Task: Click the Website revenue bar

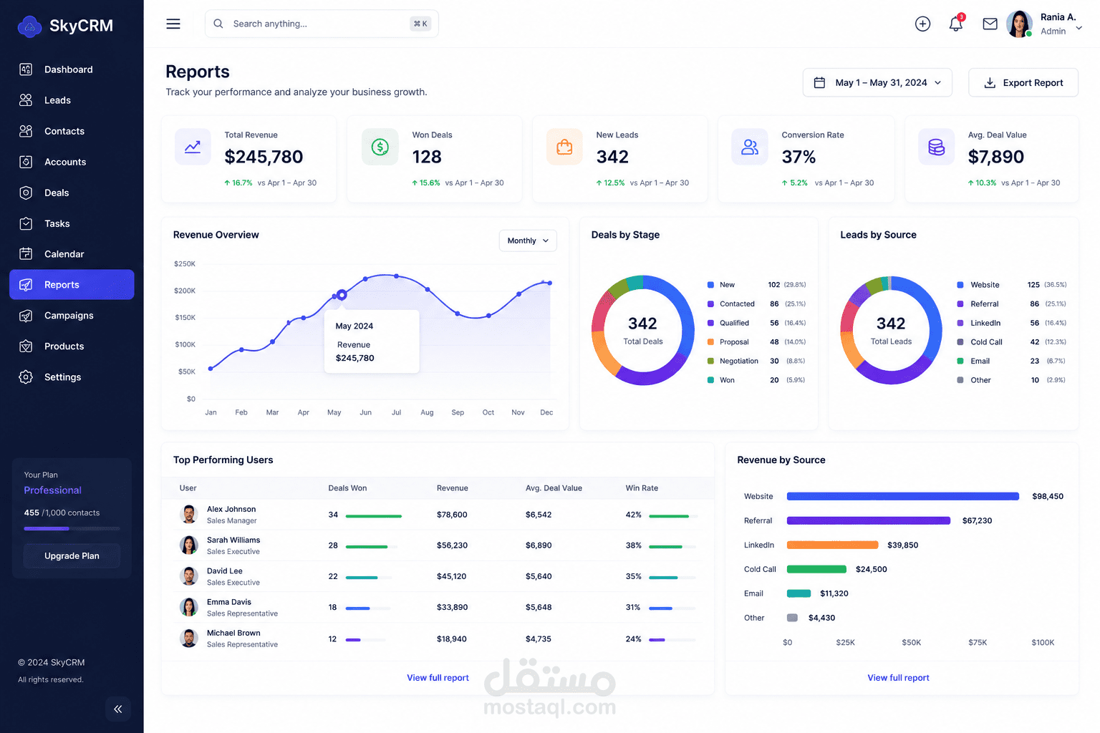Action: (902, 496)
